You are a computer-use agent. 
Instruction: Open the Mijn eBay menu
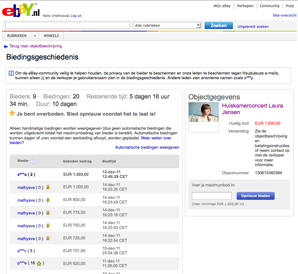pyautogui.click(x=222, y=6)
